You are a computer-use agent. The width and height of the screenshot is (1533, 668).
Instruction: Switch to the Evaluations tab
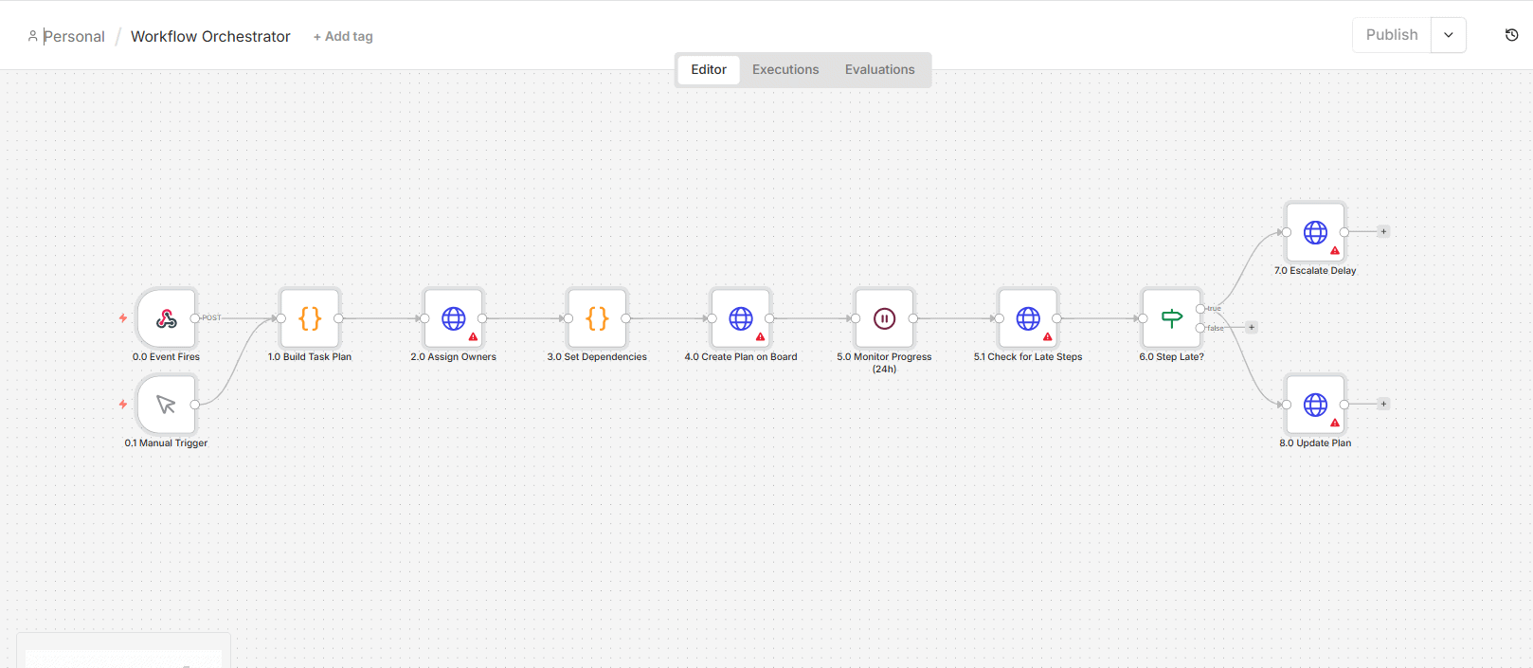[880, 69]
